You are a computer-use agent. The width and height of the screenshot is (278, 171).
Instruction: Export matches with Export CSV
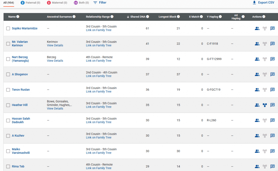[263, 2]
